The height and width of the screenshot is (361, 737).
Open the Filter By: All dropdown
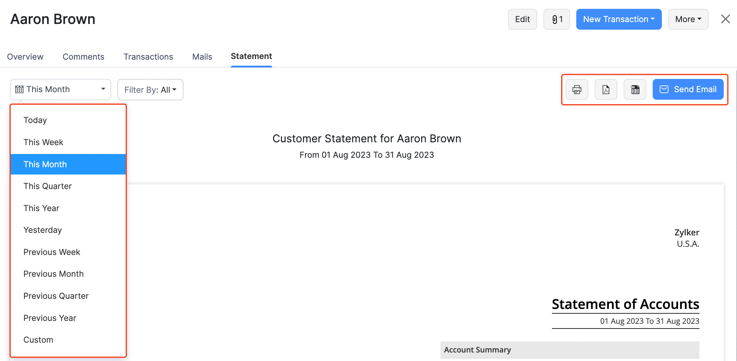coord(150,89)
